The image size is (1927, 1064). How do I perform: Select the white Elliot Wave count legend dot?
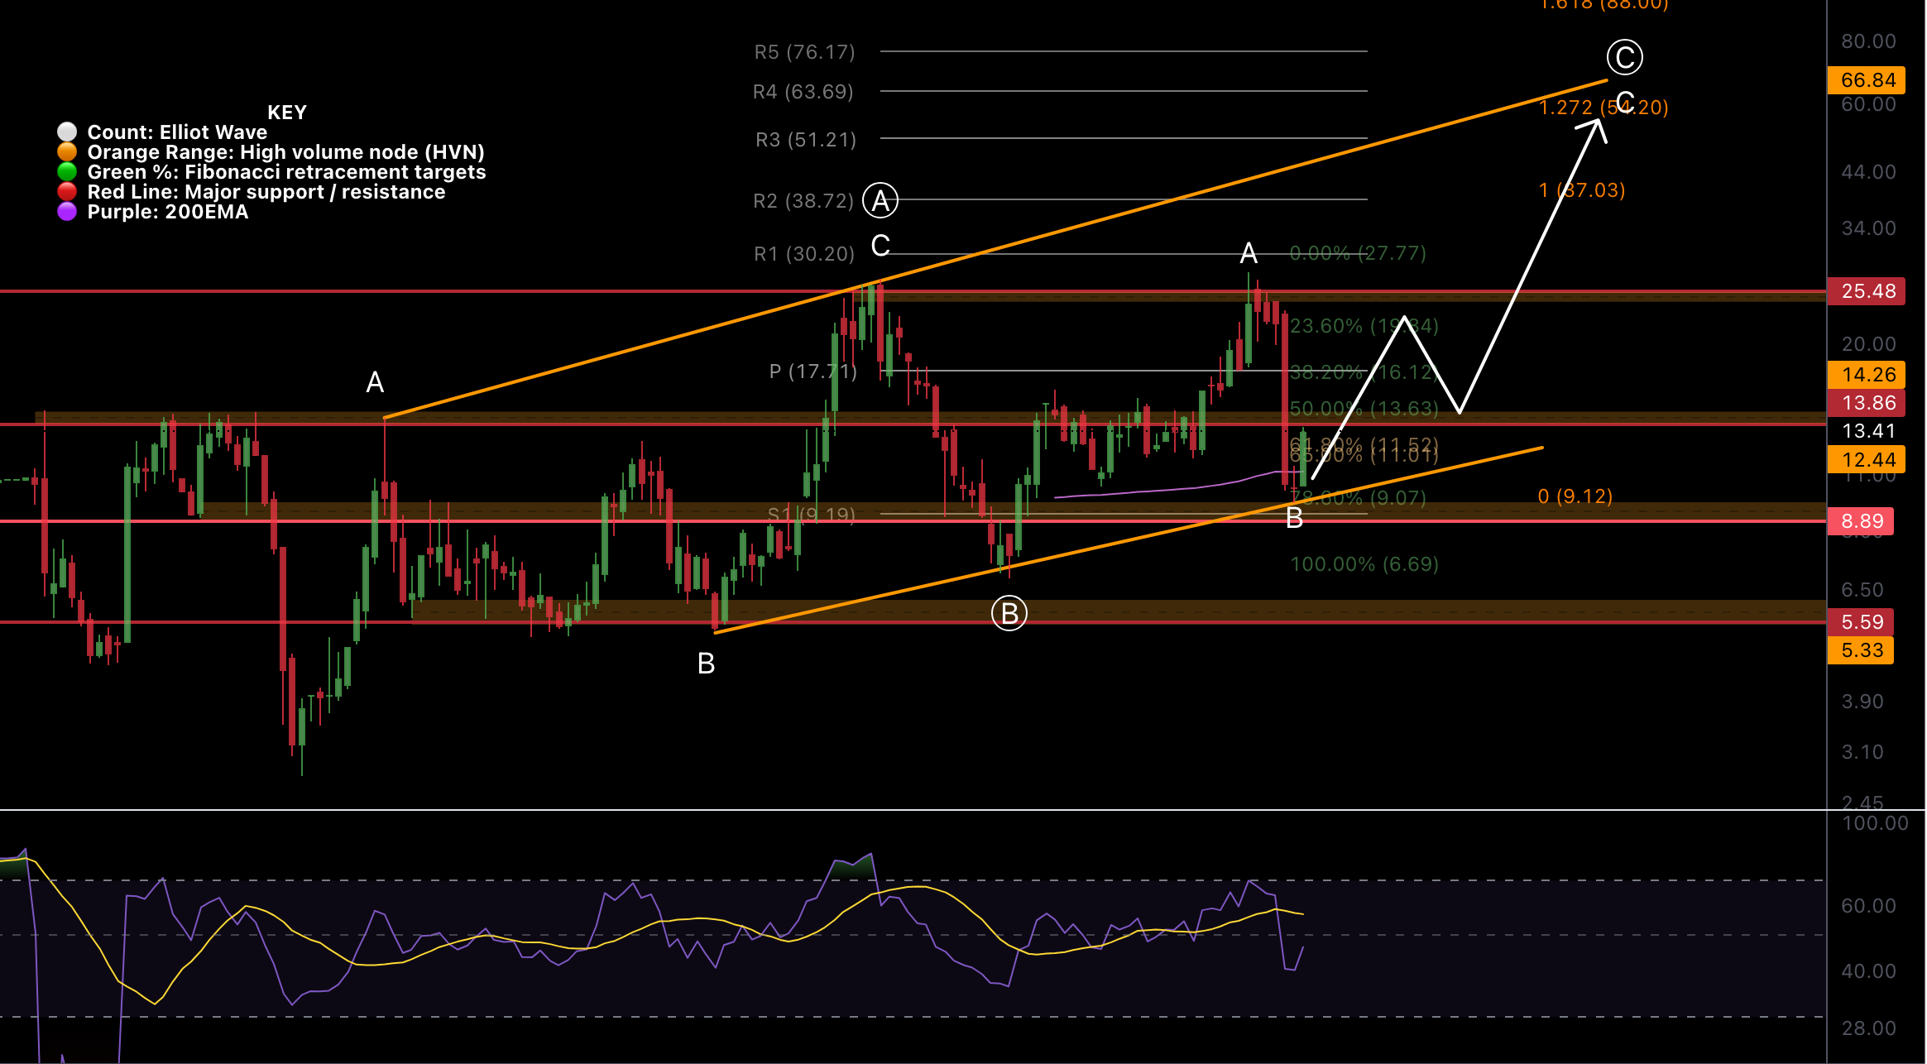[69, 130]
